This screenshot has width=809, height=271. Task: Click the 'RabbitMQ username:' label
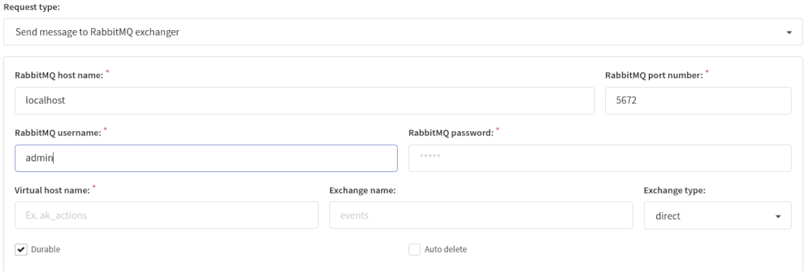point(57,133)
